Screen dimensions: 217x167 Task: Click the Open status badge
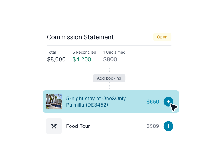click(162, 37)
